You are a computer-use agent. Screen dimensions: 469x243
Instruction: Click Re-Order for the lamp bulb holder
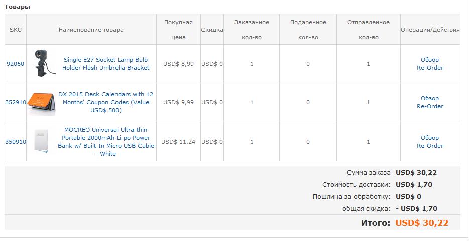(x=430, y=68)
